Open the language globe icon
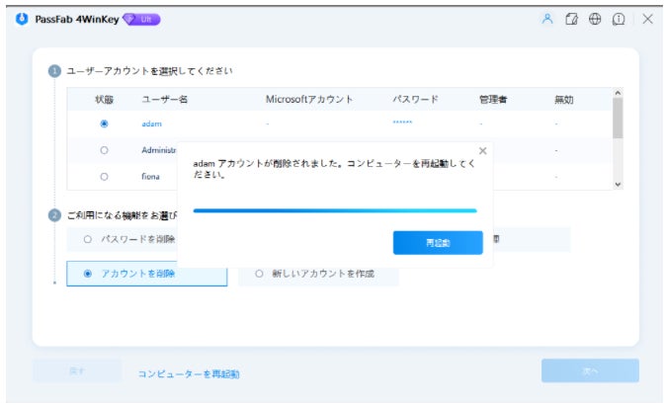 595,19
